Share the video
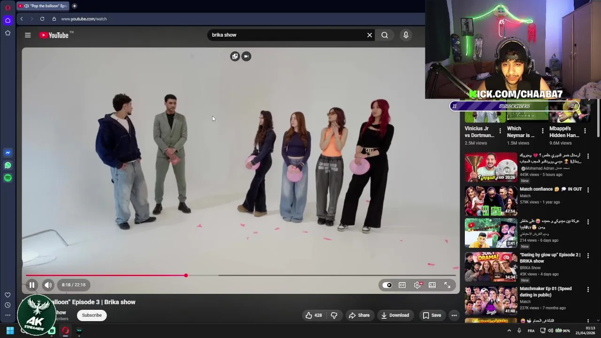 coord(359,315)
